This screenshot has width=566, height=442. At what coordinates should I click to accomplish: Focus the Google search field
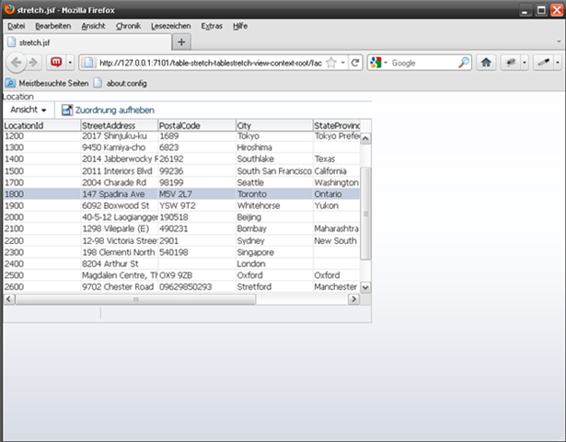(x=423, y=63)
